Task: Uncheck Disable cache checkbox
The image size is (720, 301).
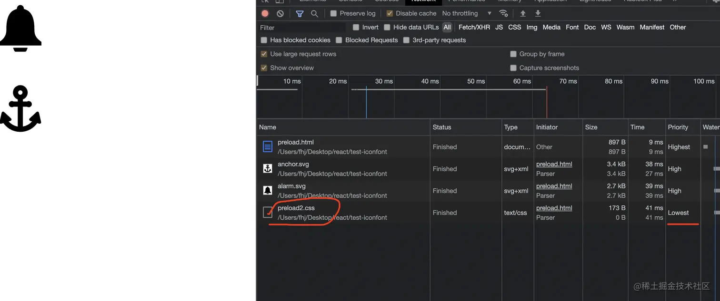Action: click(x=390, y=13)
